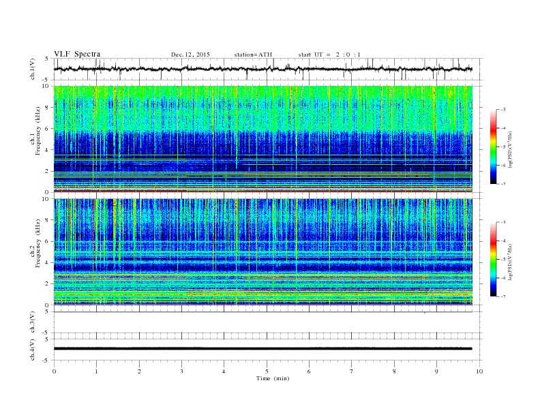
Task: Click the "7" time-axis tick label
Action: click(x=352, y=371)
